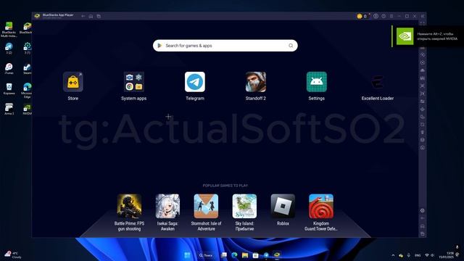The image size is (464, 261).
Task: Open Android Settings app in BlueStacks
Action: (317, 82)
